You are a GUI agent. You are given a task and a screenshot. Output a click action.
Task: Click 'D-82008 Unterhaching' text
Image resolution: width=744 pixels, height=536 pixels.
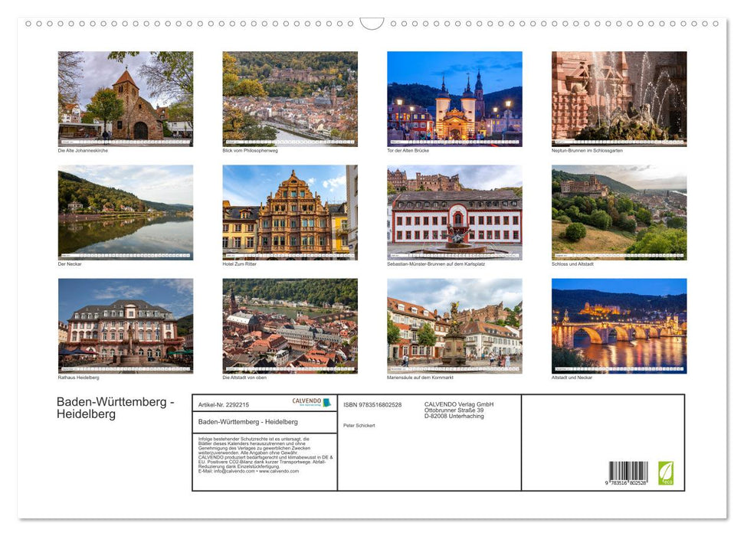454,416
